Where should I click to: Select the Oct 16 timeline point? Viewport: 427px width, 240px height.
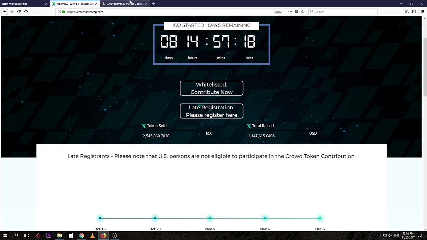tap(100, 218)
